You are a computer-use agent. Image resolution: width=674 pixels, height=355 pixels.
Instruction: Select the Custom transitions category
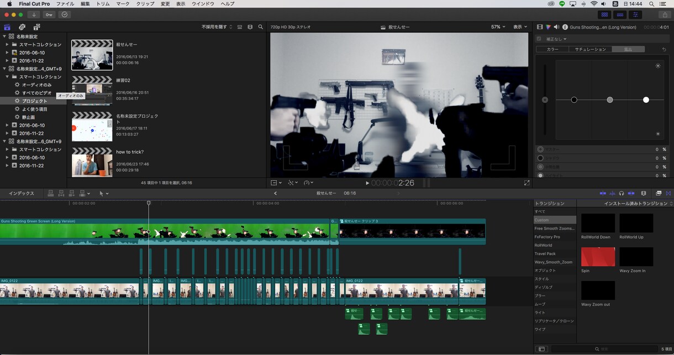(555, 220)
